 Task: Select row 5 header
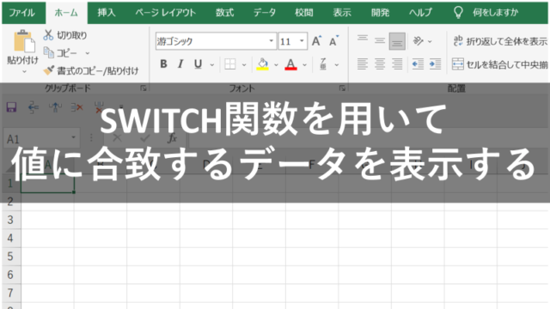(10, 256)
